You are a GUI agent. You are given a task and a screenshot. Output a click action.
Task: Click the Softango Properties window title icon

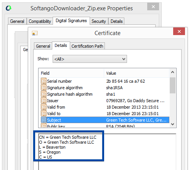point(8,8)
